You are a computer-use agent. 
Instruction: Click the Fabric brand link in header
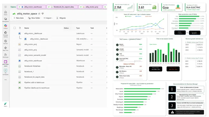13,7
